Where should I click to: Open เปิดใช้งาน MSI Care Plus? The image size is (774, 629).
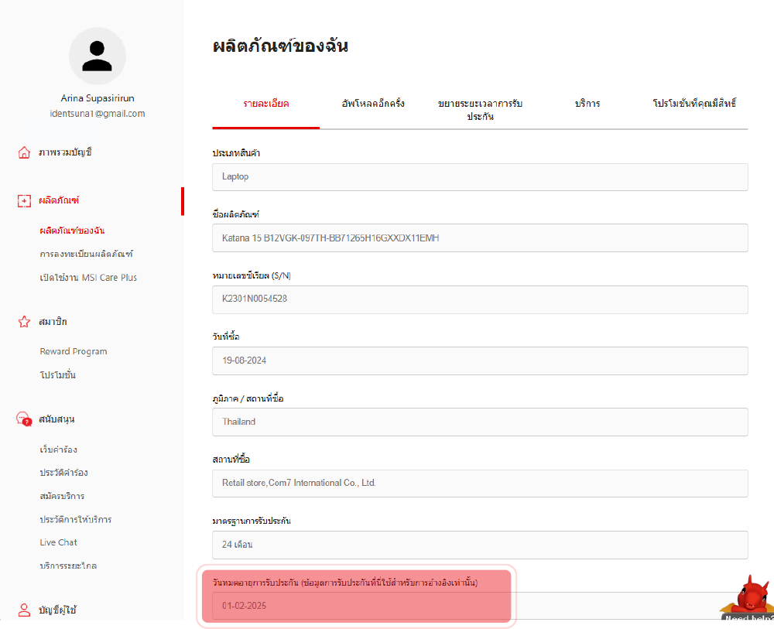pyautogui.click(x=88, y=278)
